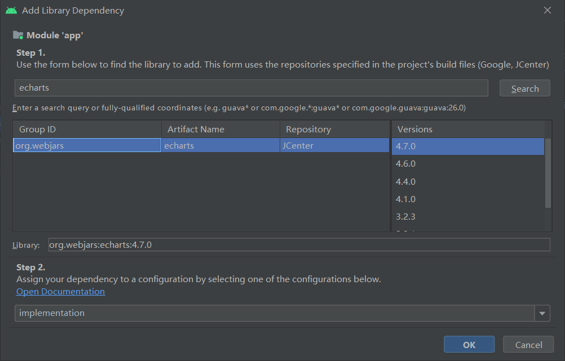Screen dimensions: 565x361
Task: Dismiss dialog with Cancel button
Action: [x=528, y=345]
